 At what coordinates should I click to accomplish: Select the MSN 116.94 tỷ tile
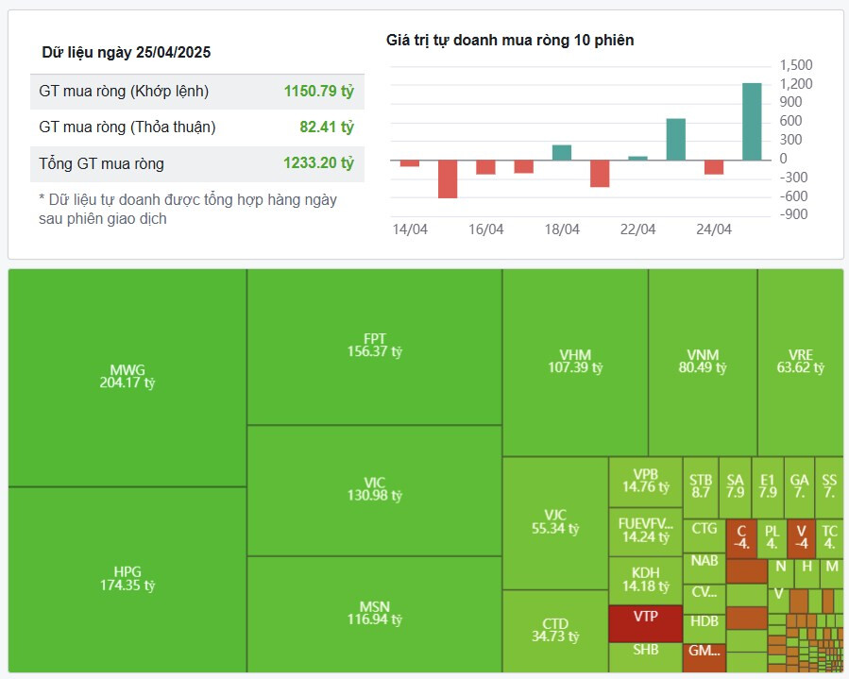[374, 613]
